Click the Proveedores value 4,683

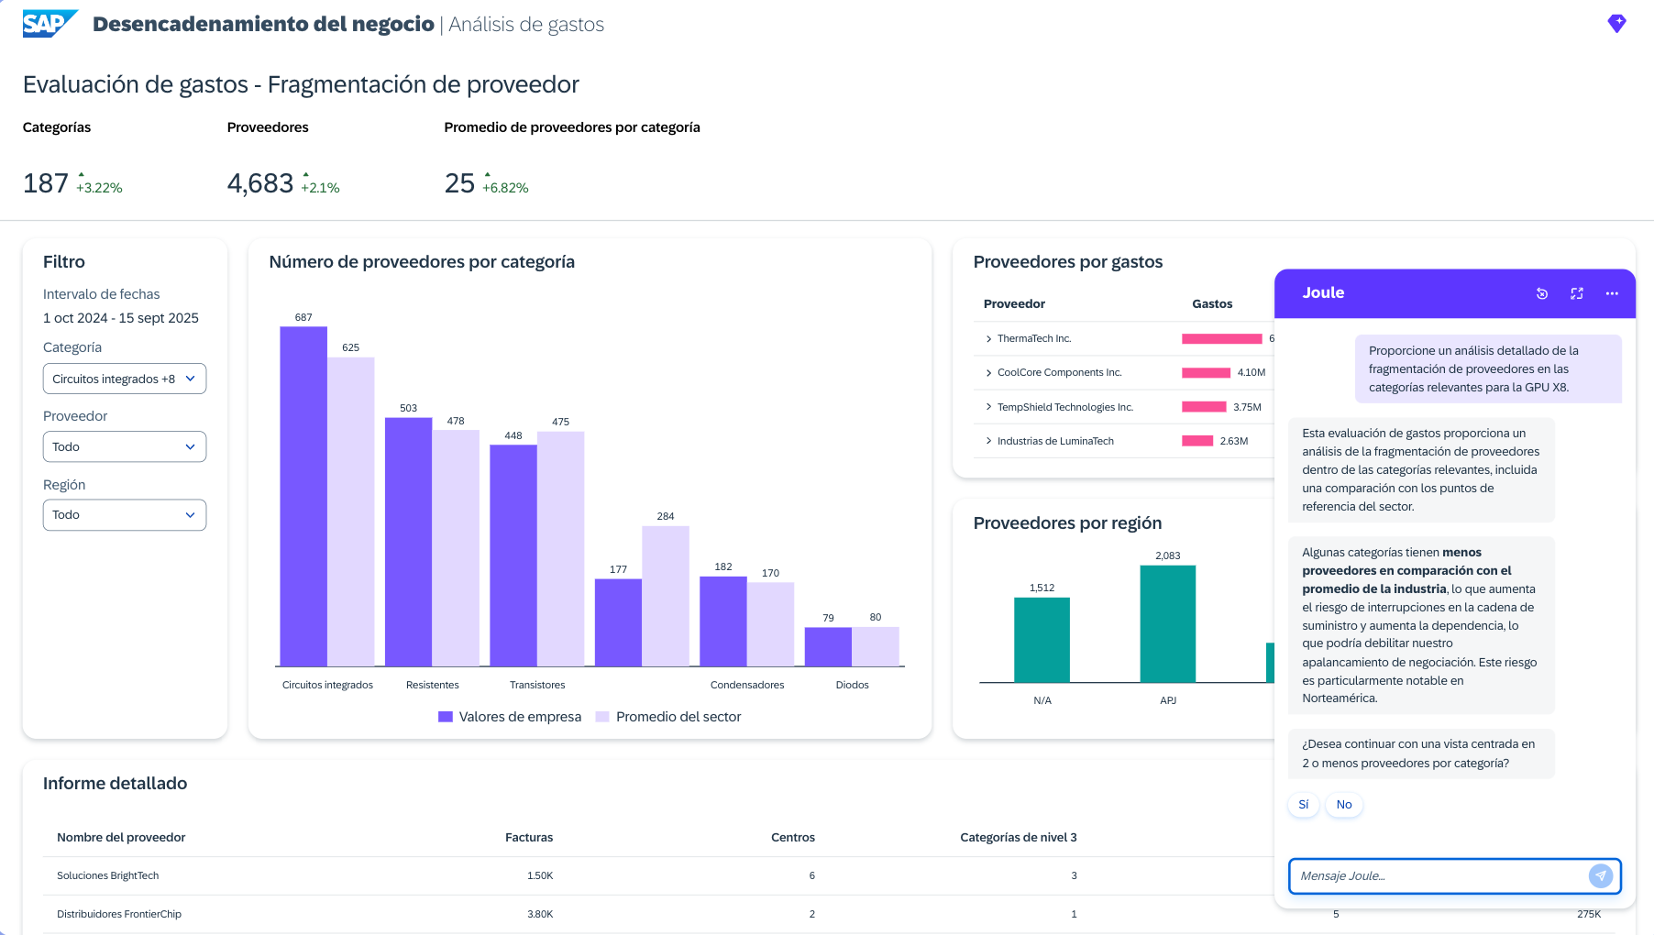260,183
